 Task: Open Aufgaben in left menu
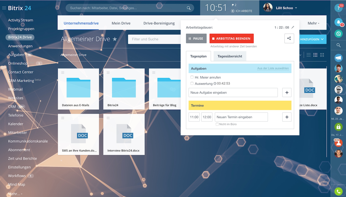(x=16, y=55)
